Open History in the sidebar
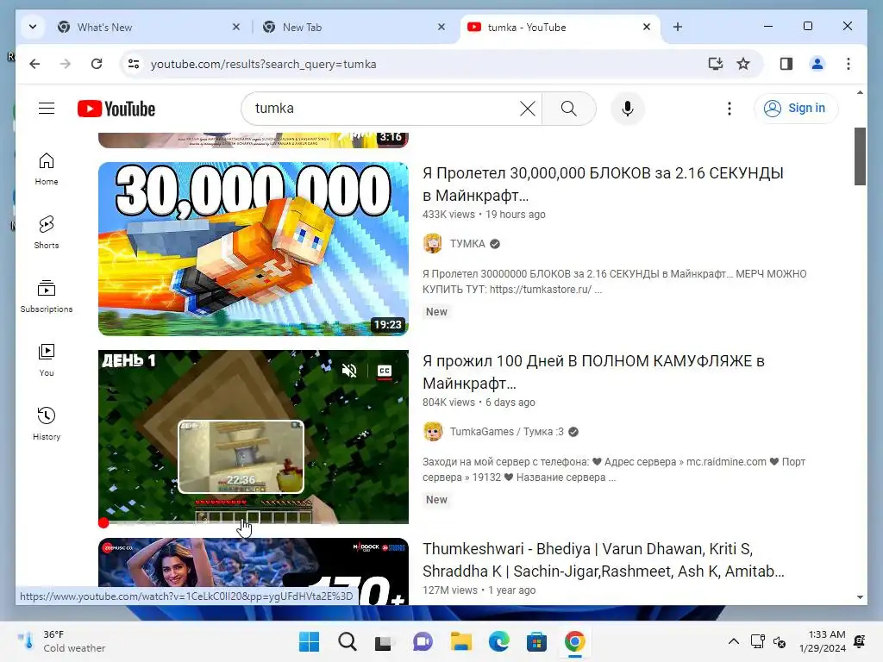Image resolution: width=883 pixels, height=662 pixels. tap(47, 424)
